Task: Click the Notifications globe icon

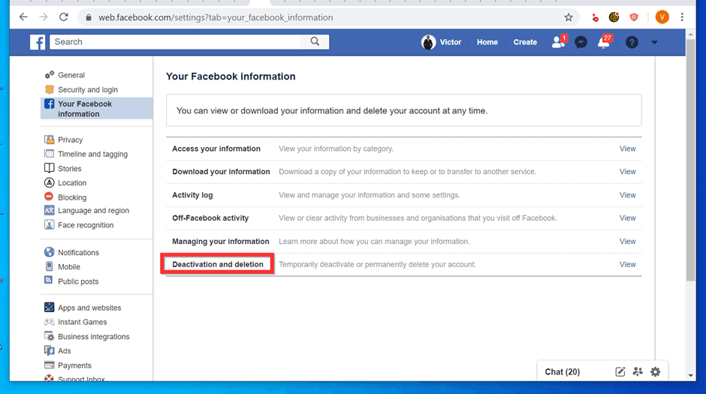Action: 49,252
